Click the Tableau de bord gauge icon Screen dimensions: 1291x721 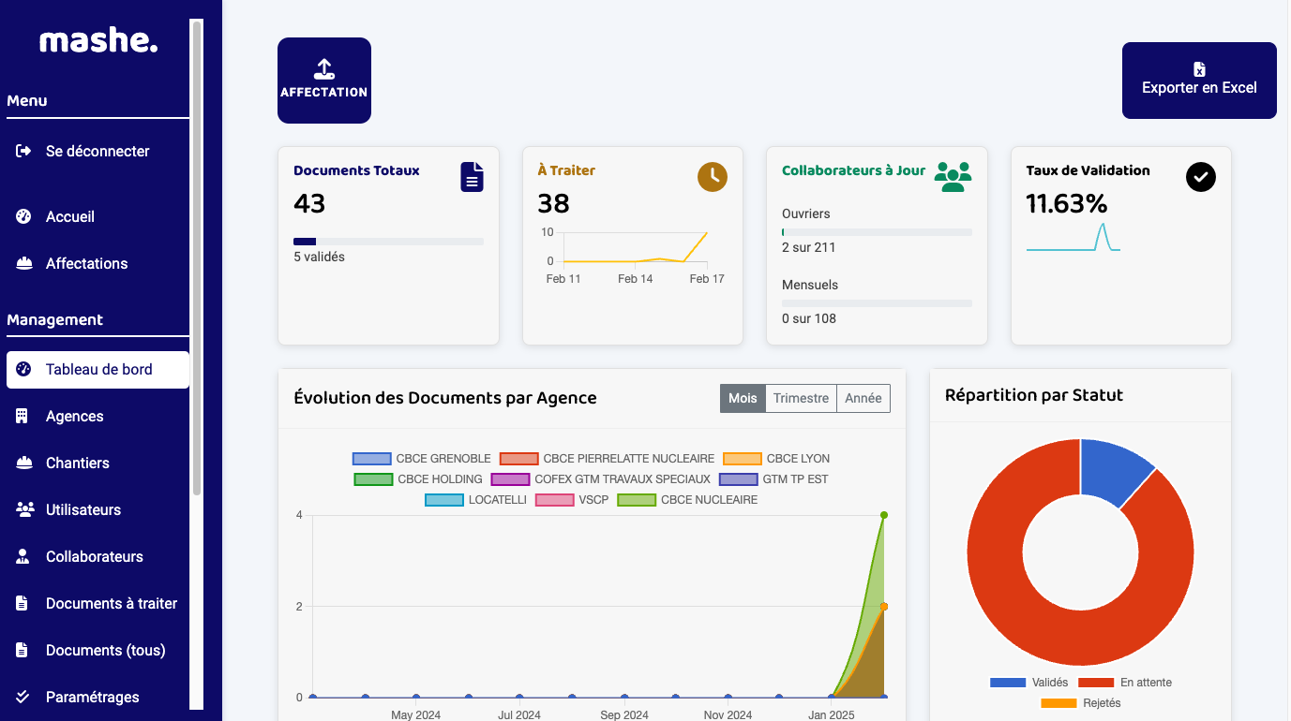tap(24, 369)
